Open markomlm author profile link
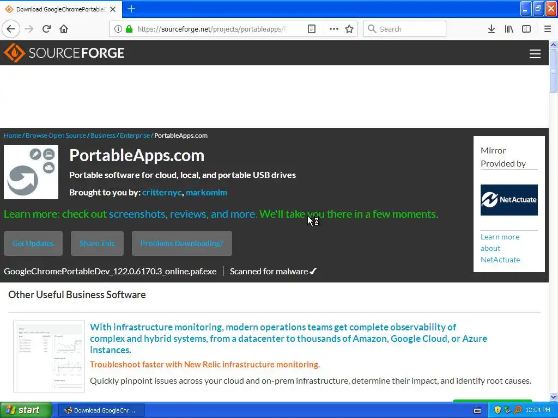The height and width of the screenshot is (418, 558). pos(207,192)
